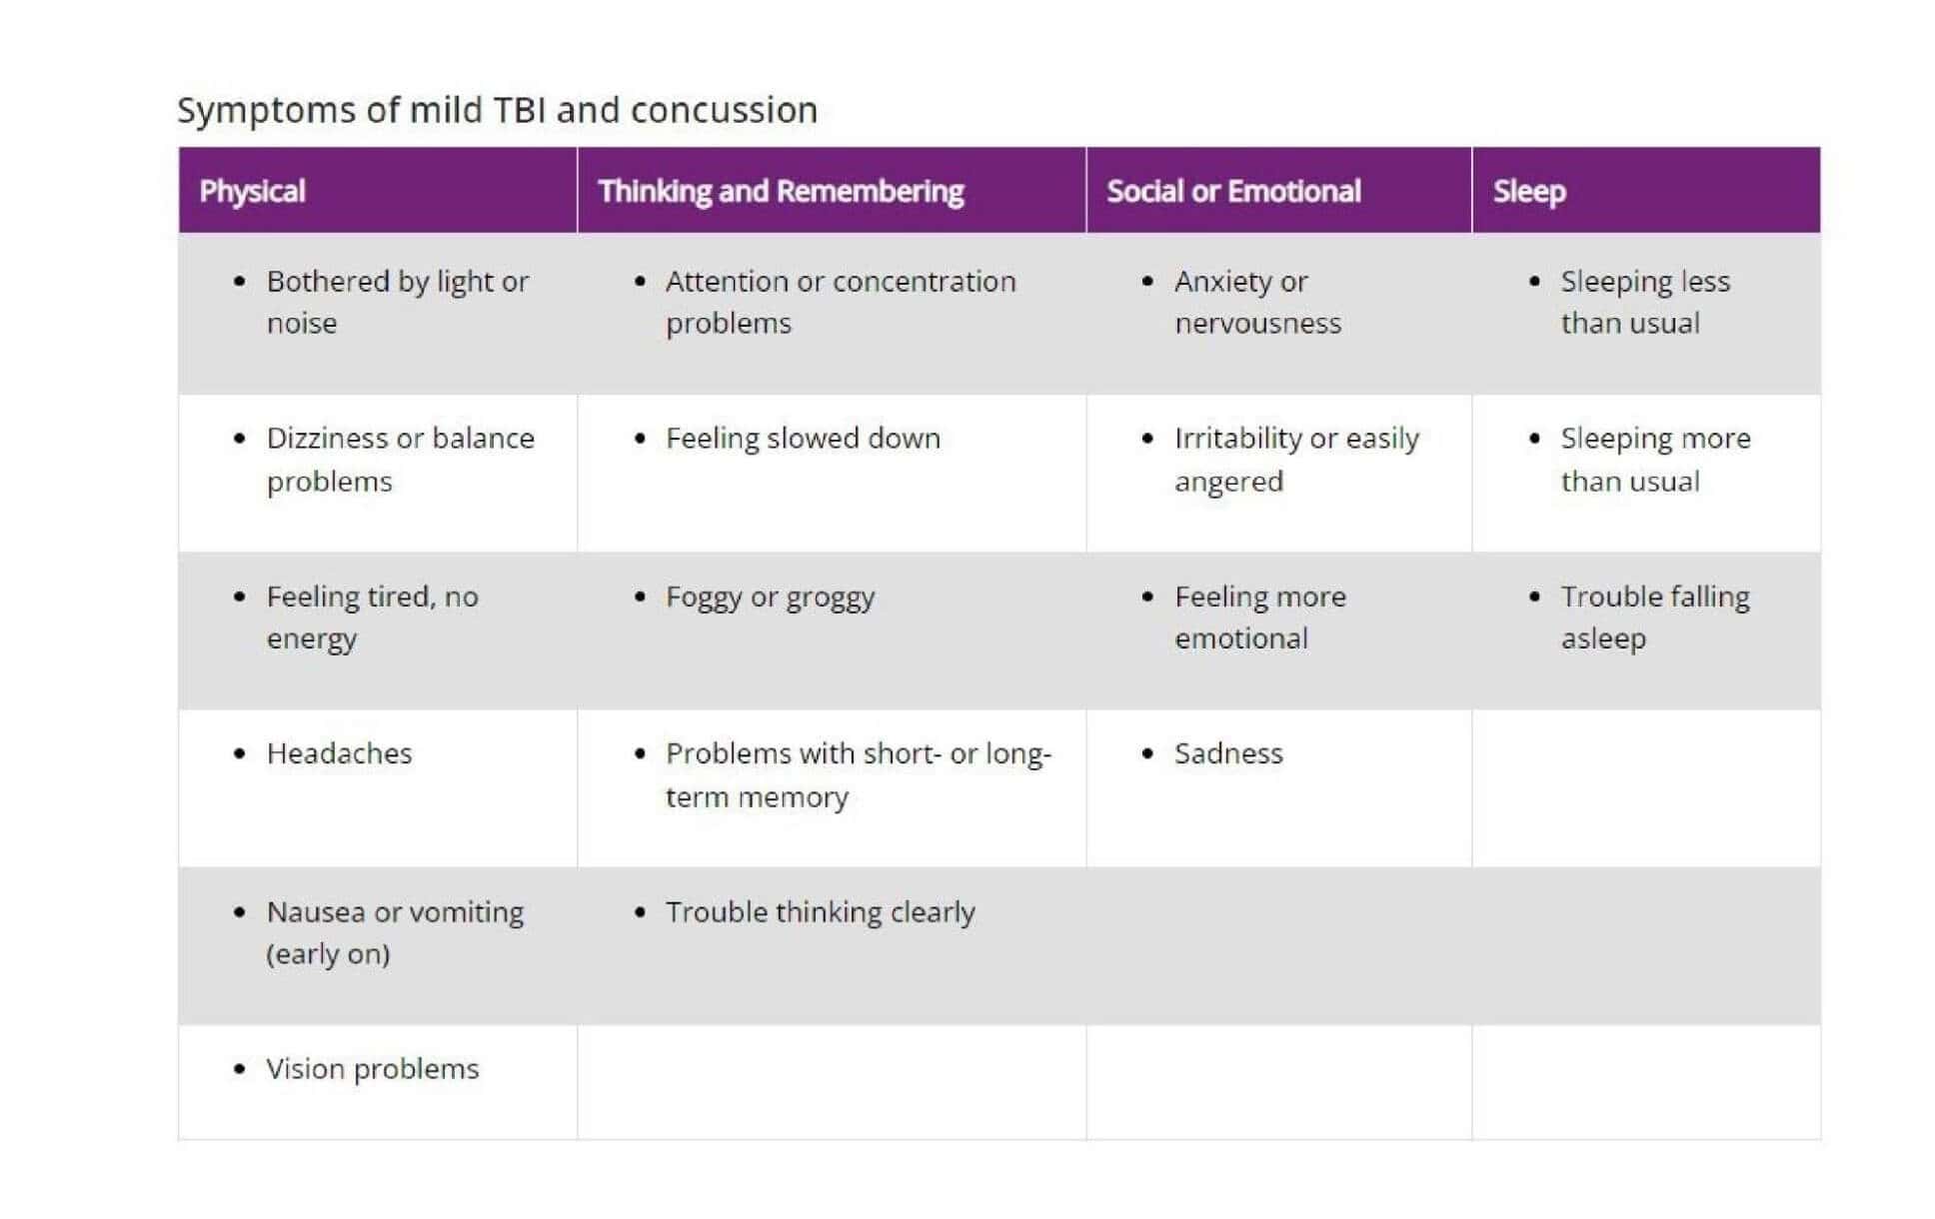Click the Social or Emotional header
This screenshot has height=1219, width=1935.
pyautogui.click(x=1278, y=190)
